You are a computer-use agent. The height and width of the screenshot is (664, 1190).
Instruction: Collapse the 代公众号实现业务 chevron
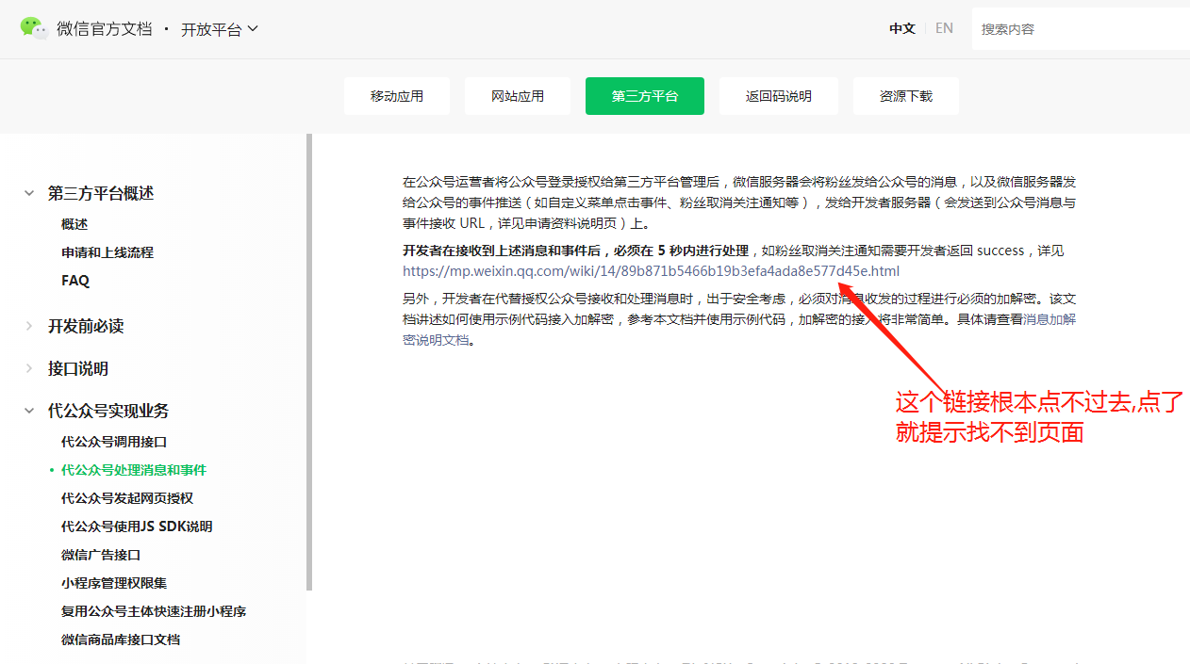29,411
